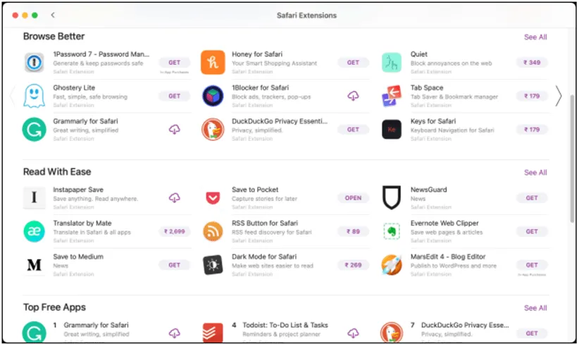Viewport: 579px width, 344px height.
Task: Get the Honey for Safari extension
Action: [353, 62]
